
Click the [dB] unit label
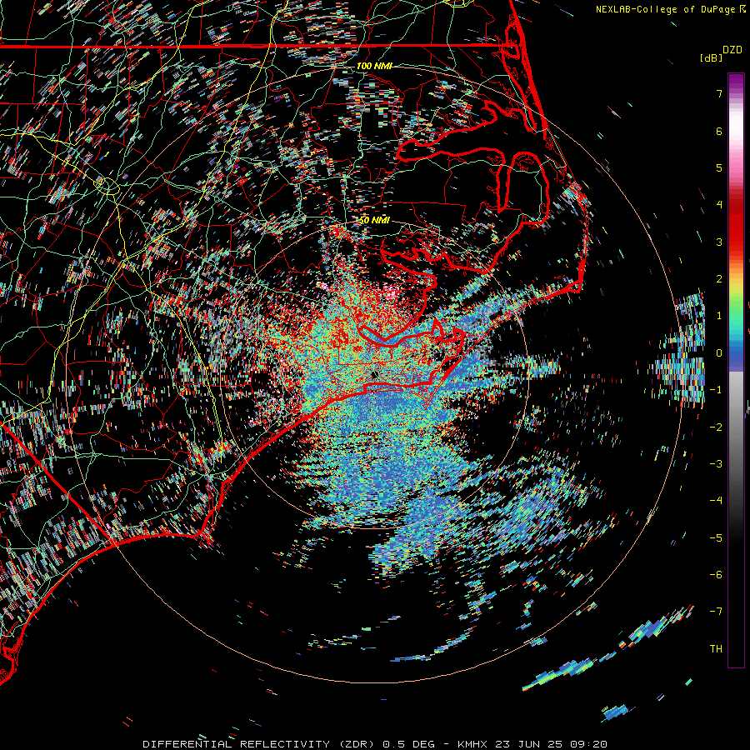[711, 58]
